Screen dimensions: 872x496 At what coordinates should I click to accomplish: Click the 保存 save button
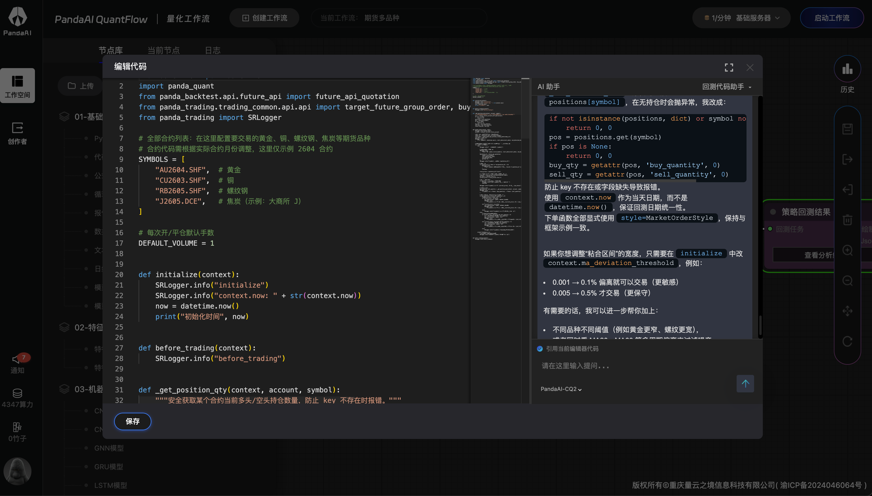coord(132,421)
